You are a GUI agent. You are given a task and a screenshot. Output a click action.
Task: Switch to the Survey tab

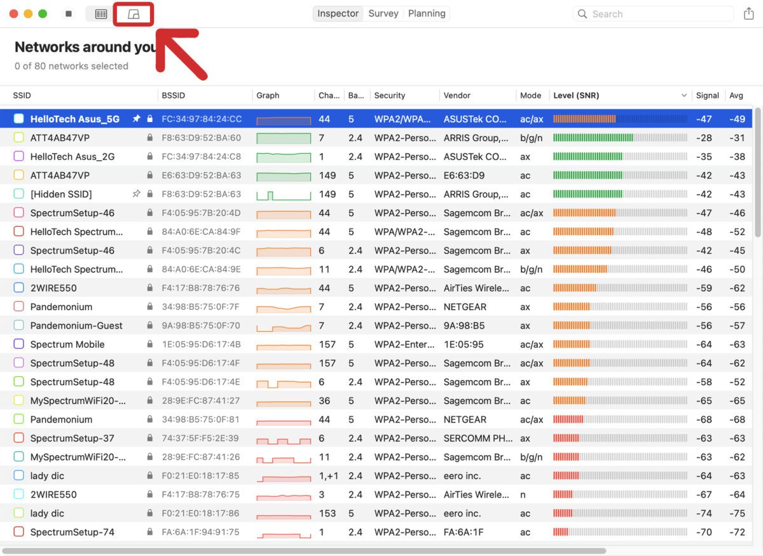pyautogui.click(x=383, y=14)
